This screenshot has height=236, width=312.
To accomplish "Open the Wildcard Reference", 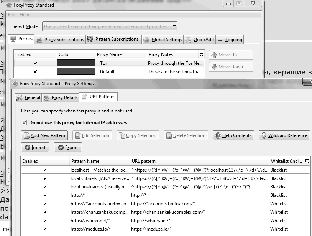I will 284,135.
